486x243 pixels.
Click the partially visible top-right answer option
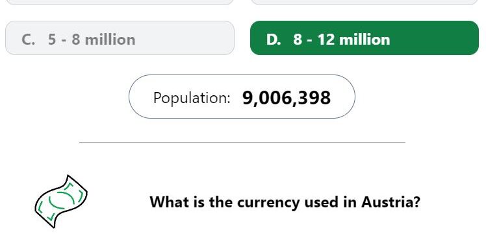click(x=364, y=2)
